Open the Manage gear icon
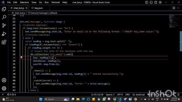Image resolution: width=182 pixels, height=102 pixels. (x=4, y=88)
